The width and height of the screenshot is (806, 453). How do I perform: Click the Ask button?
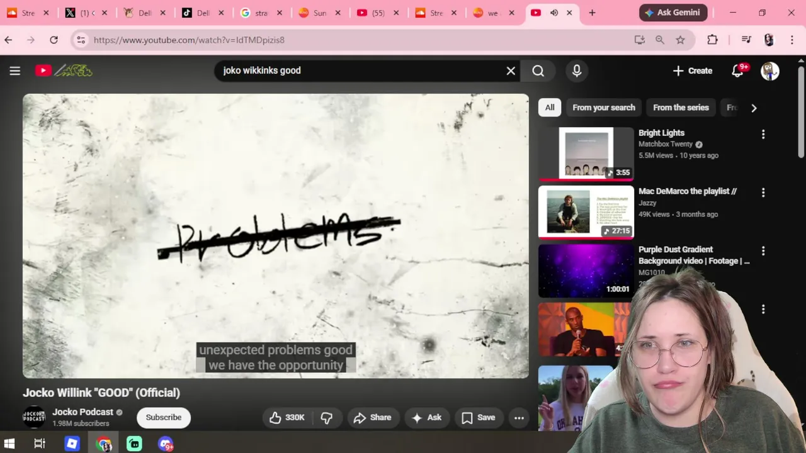click(x=426, y=417)
